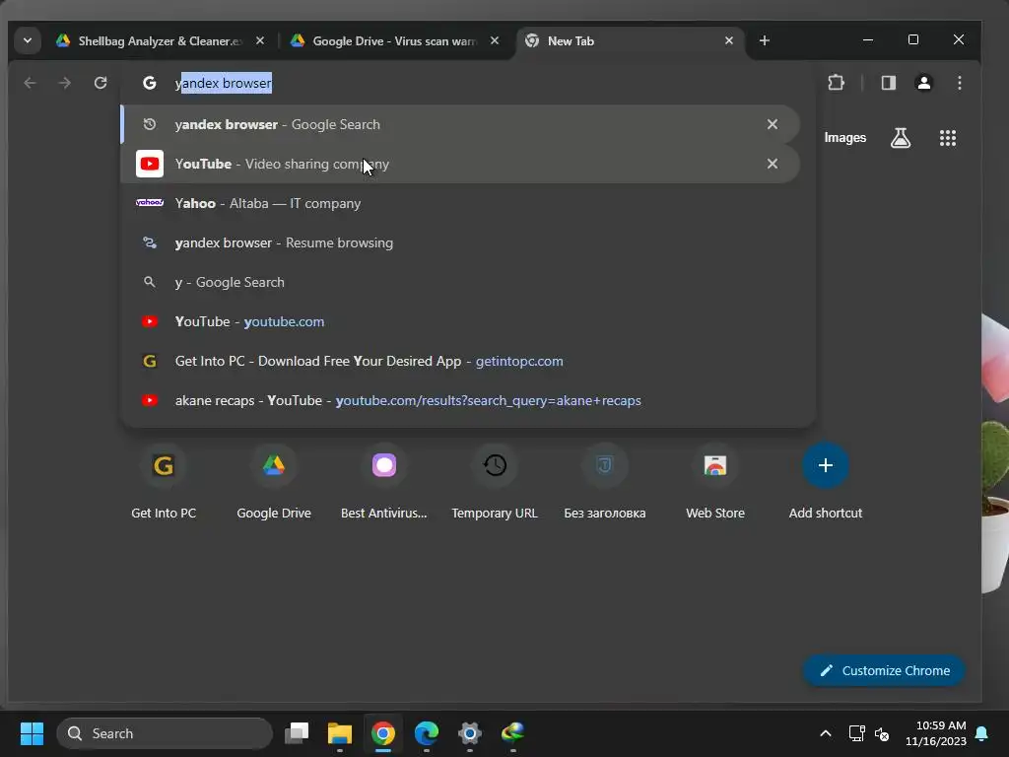Switch to Google Drive Virus scan tab
Screen dimensions: 1009x757
click(x=394, y=40)
